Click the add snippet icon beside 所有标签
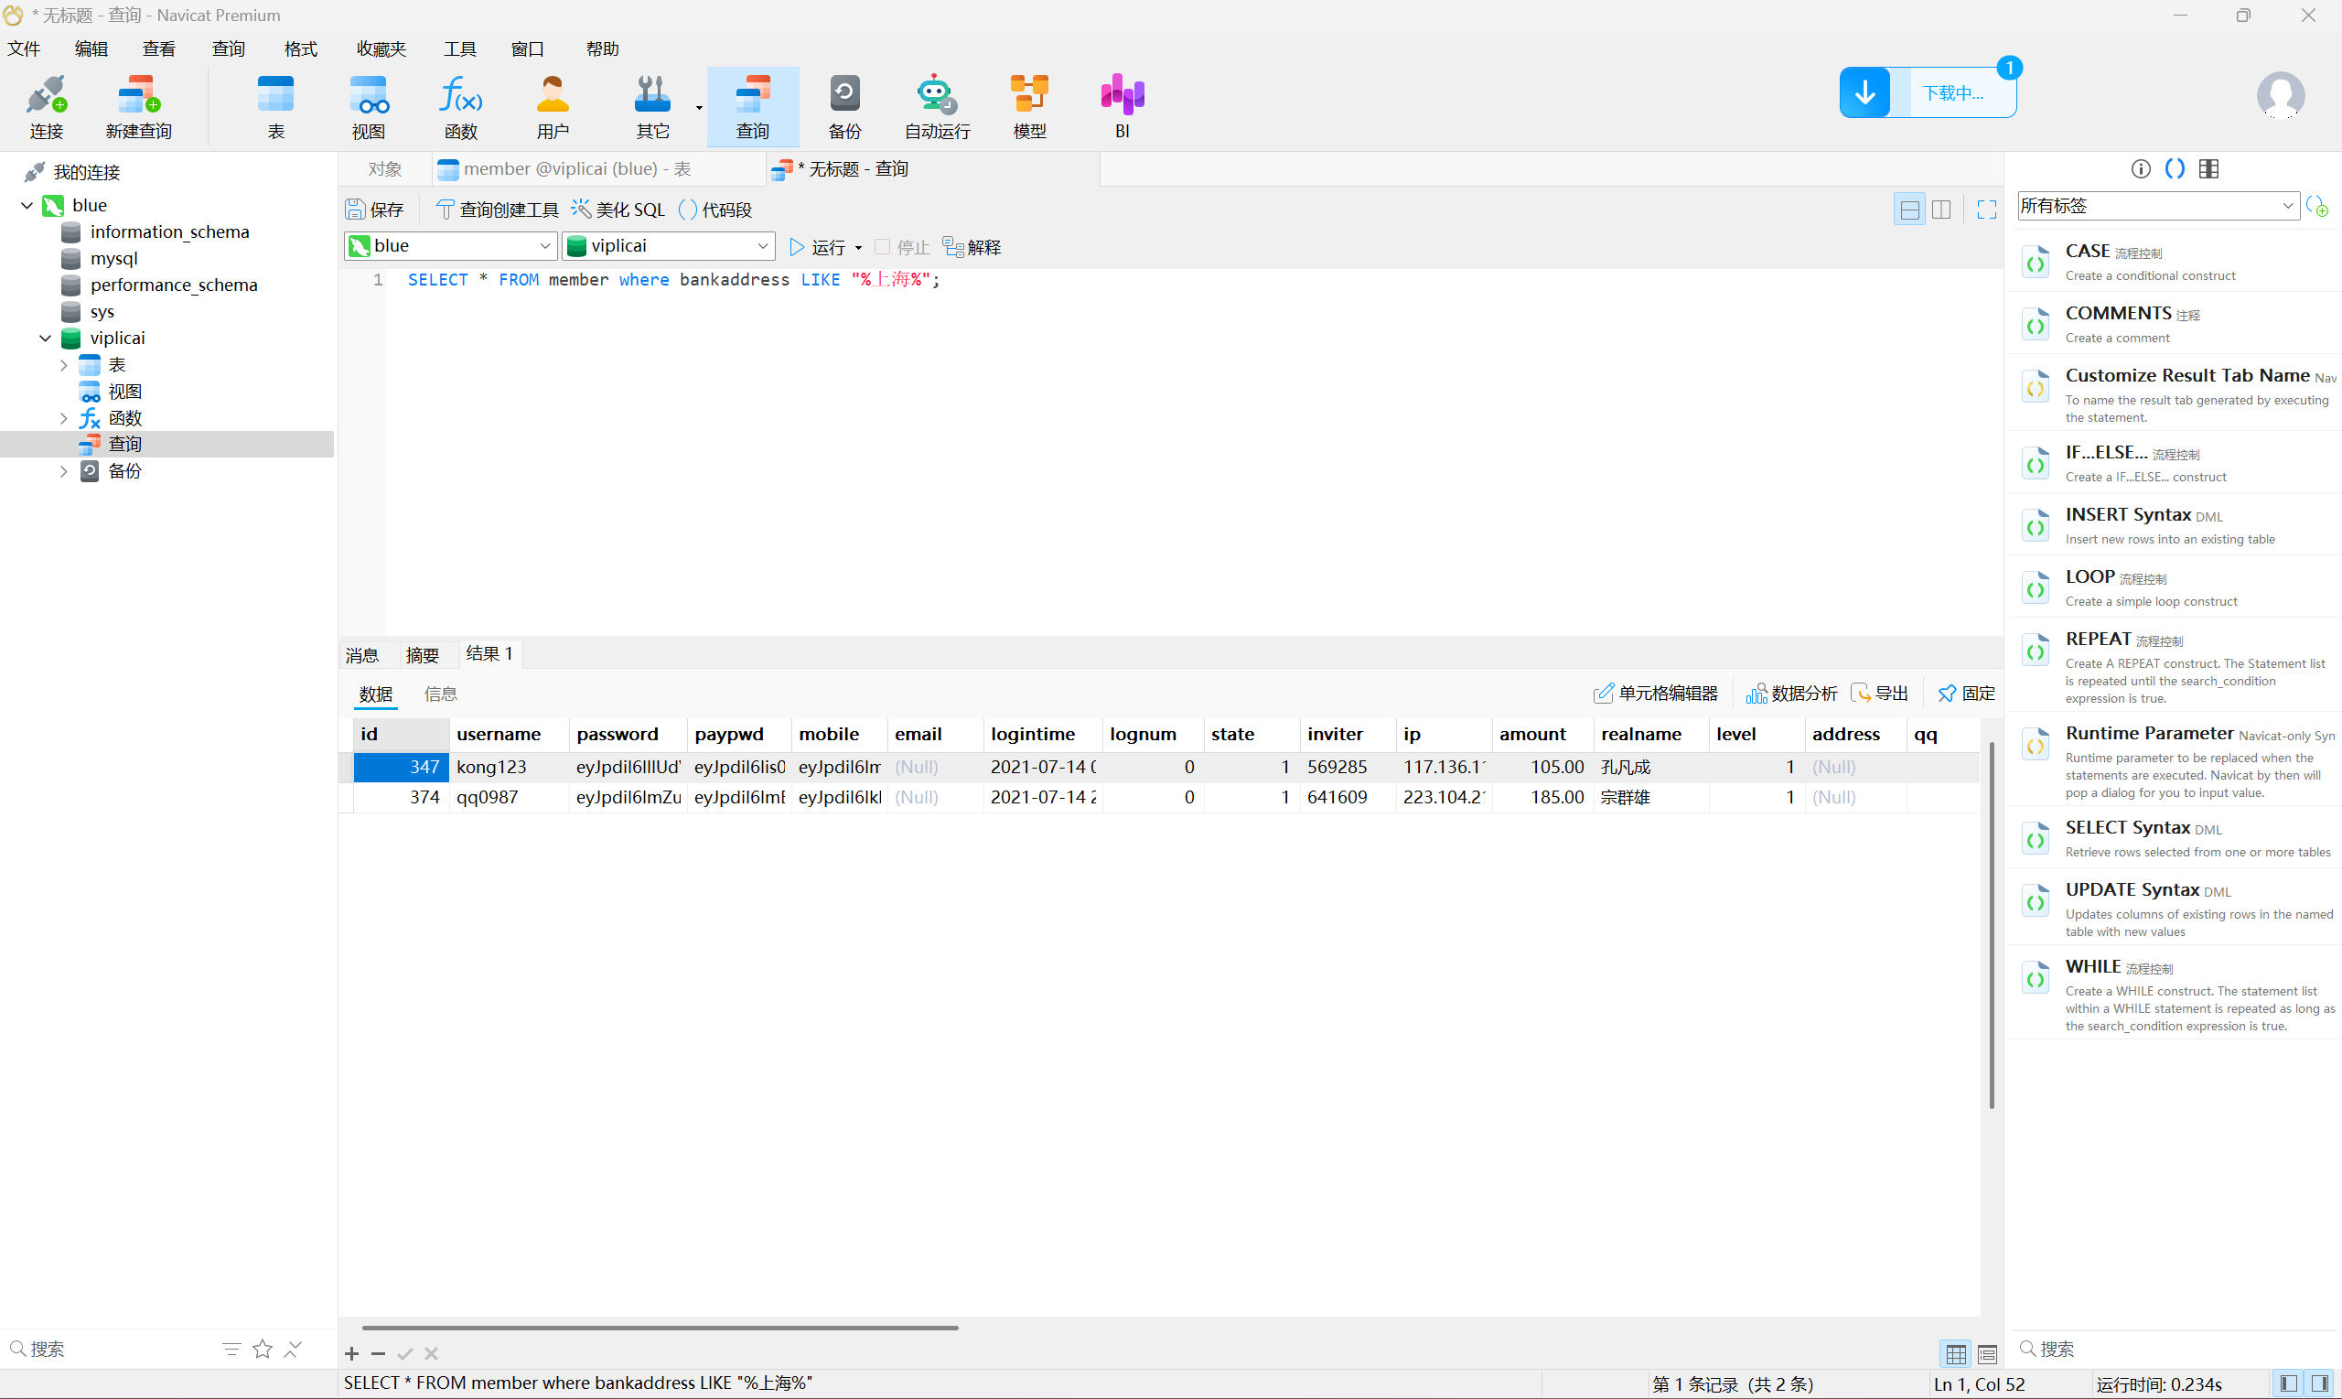 click(2317, 206)
